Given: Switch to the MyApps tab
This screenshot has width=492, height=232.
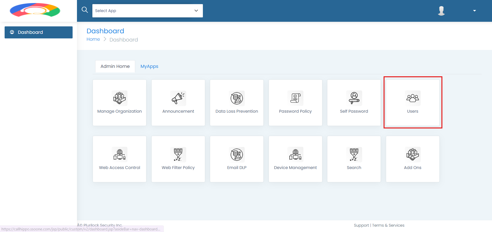Looking at the screenshot, I should 149,66.
